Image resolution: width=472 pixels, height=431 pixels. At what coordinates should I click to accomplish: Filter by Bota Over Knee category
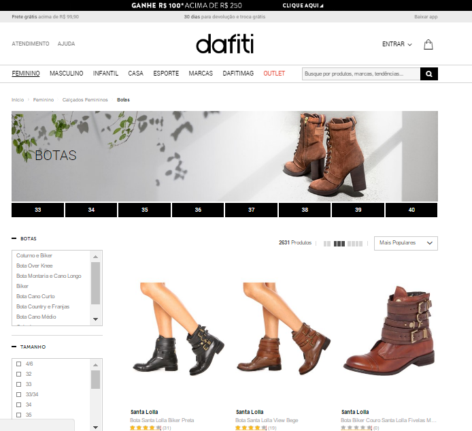(x=34, y=266)
